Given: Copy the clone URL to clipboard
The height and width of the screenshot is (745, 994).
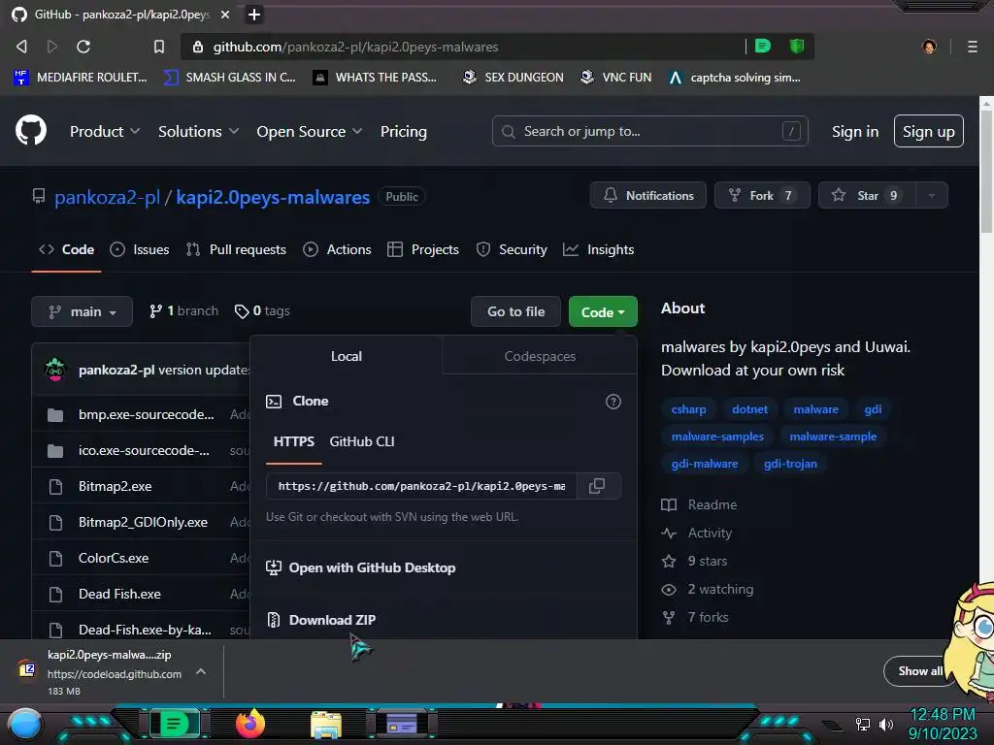Looking at the screenshot, I should click(x=597, y=486).
